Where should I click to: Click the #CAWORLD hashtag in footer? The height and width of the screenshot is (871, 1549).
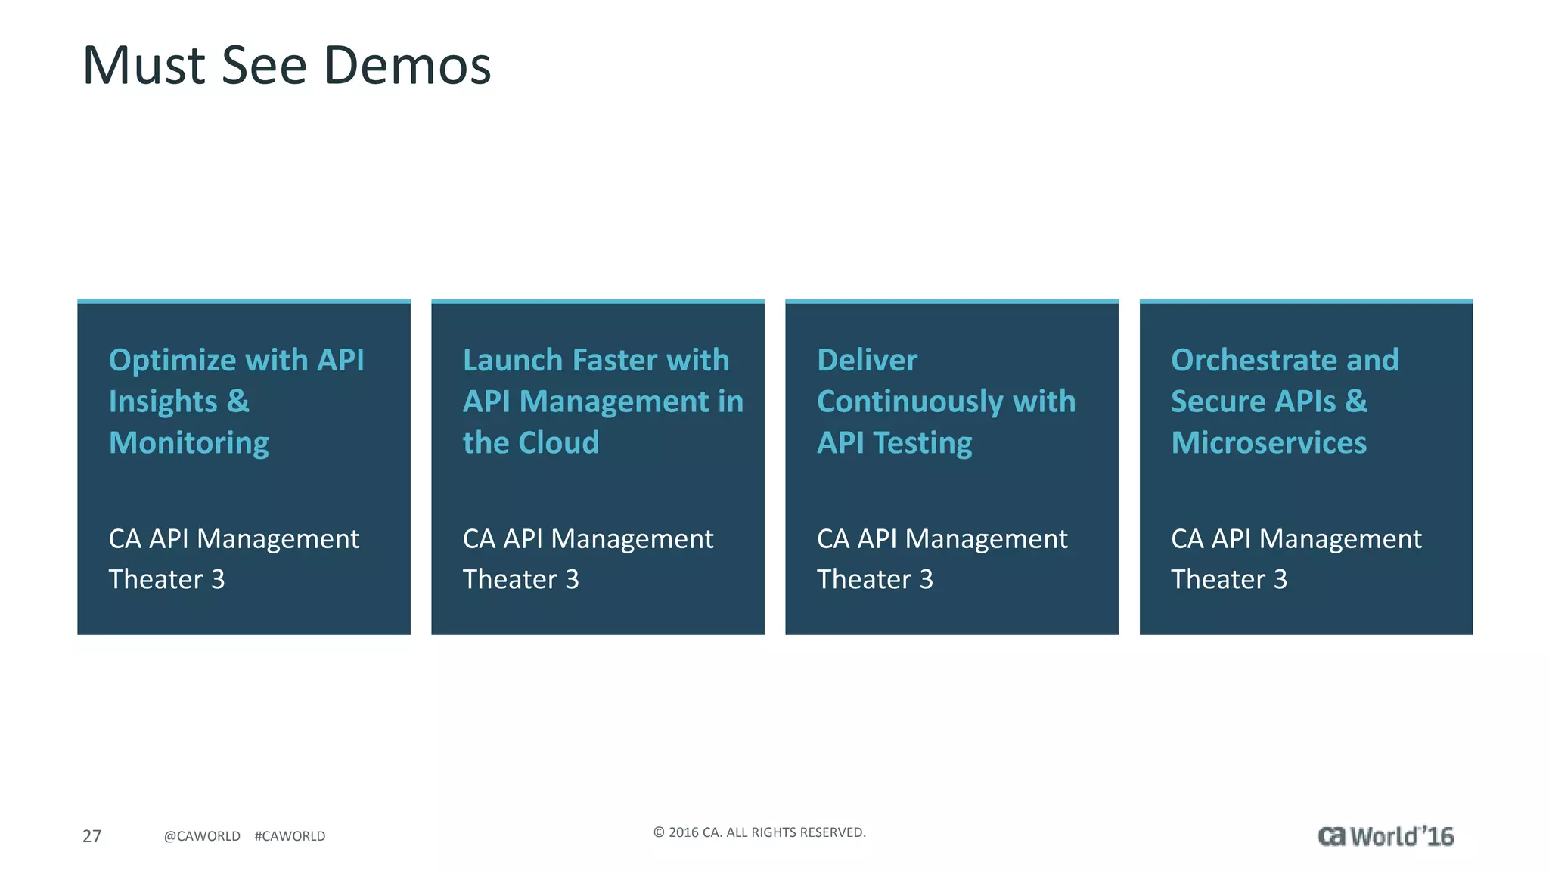coord(290,836)
